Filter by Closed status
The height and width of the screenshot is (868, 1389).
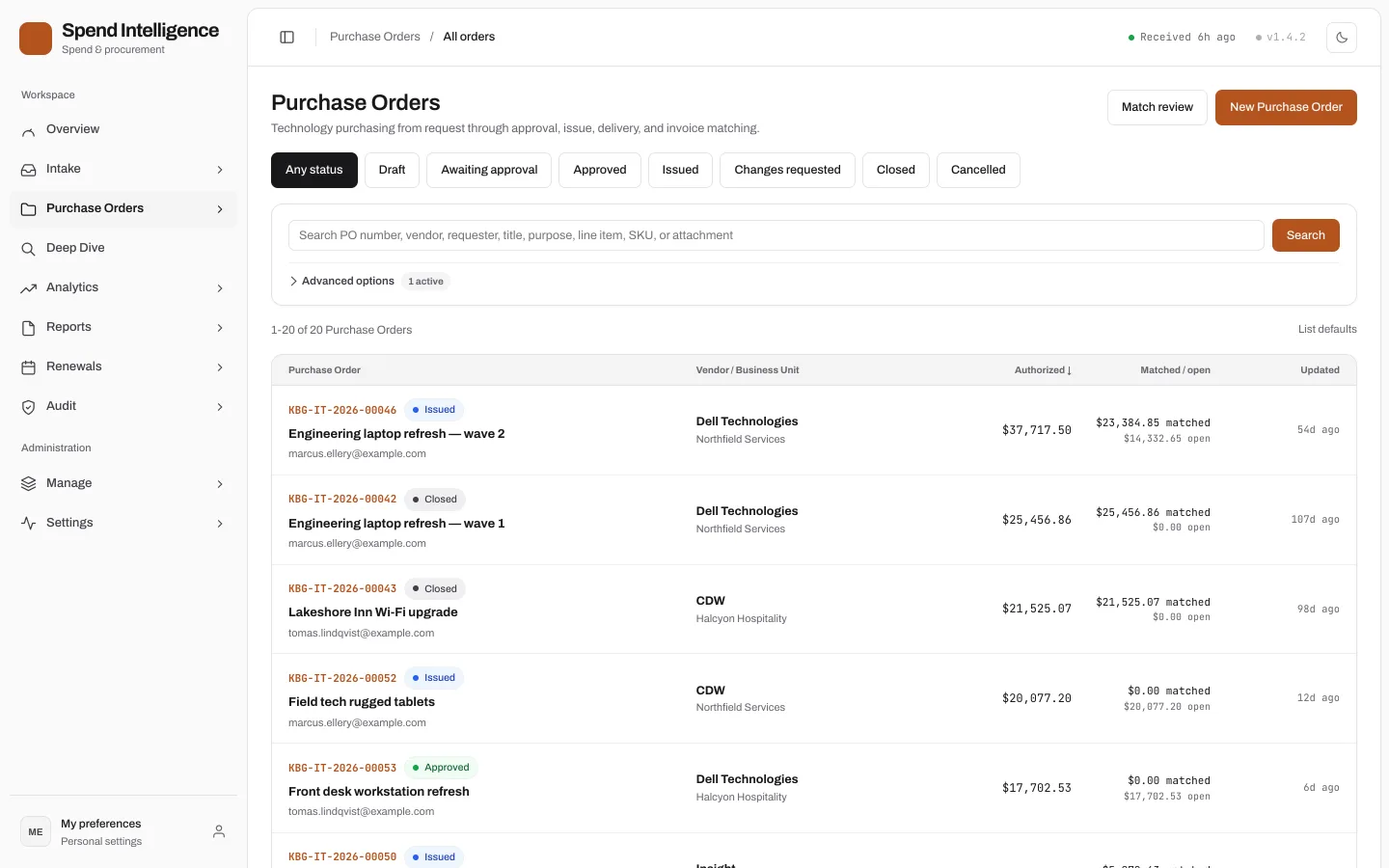click(x=896, y=170)
